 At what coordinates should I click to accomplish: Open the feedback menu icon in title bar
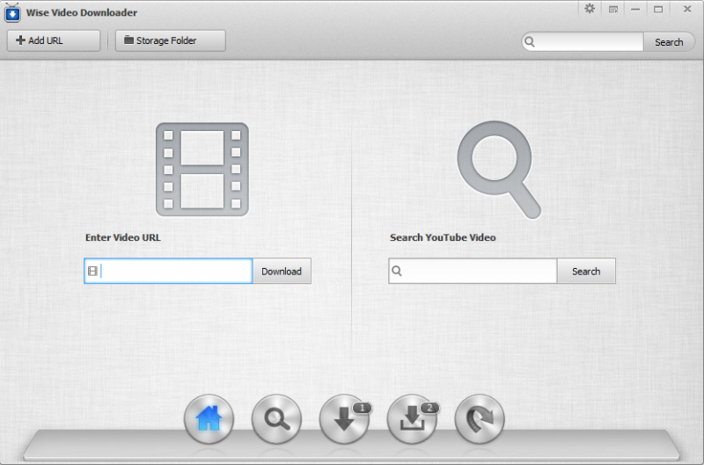point(612,9)
